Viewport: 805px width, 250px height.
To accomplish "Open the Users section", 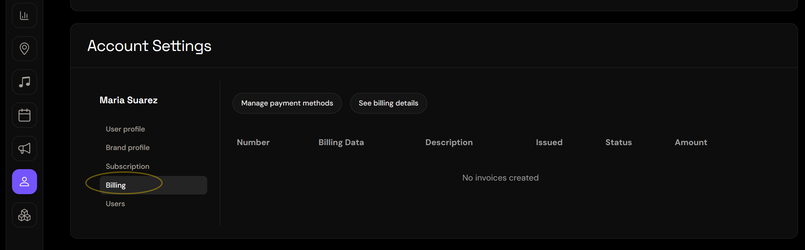I will [x=115, y=204].
